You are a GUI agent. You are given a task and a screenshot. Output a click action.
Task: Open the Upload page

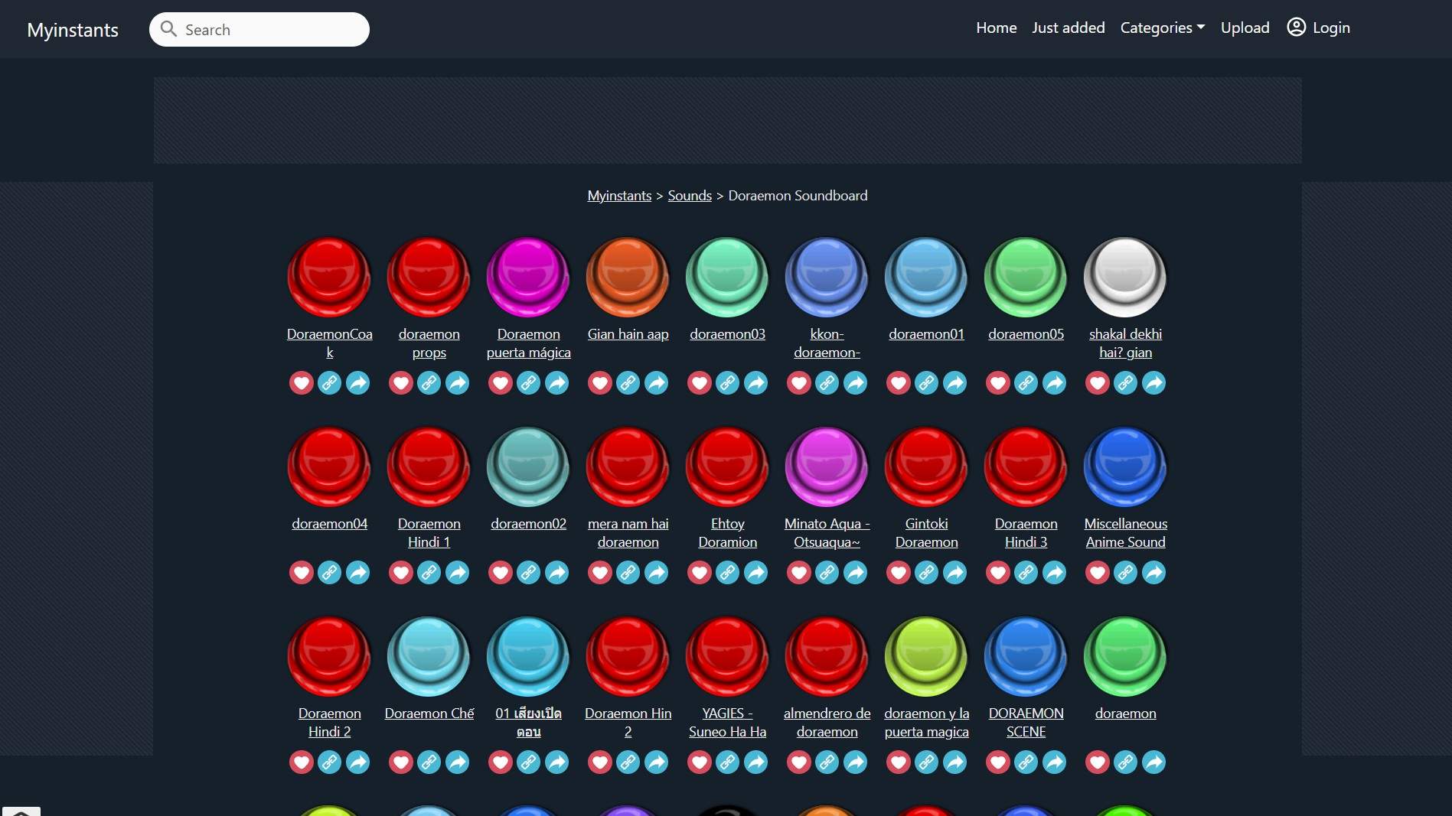click(1245, 28)
